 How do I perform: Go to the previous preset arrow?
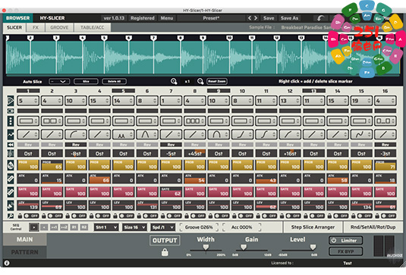(x=250, y=18)
